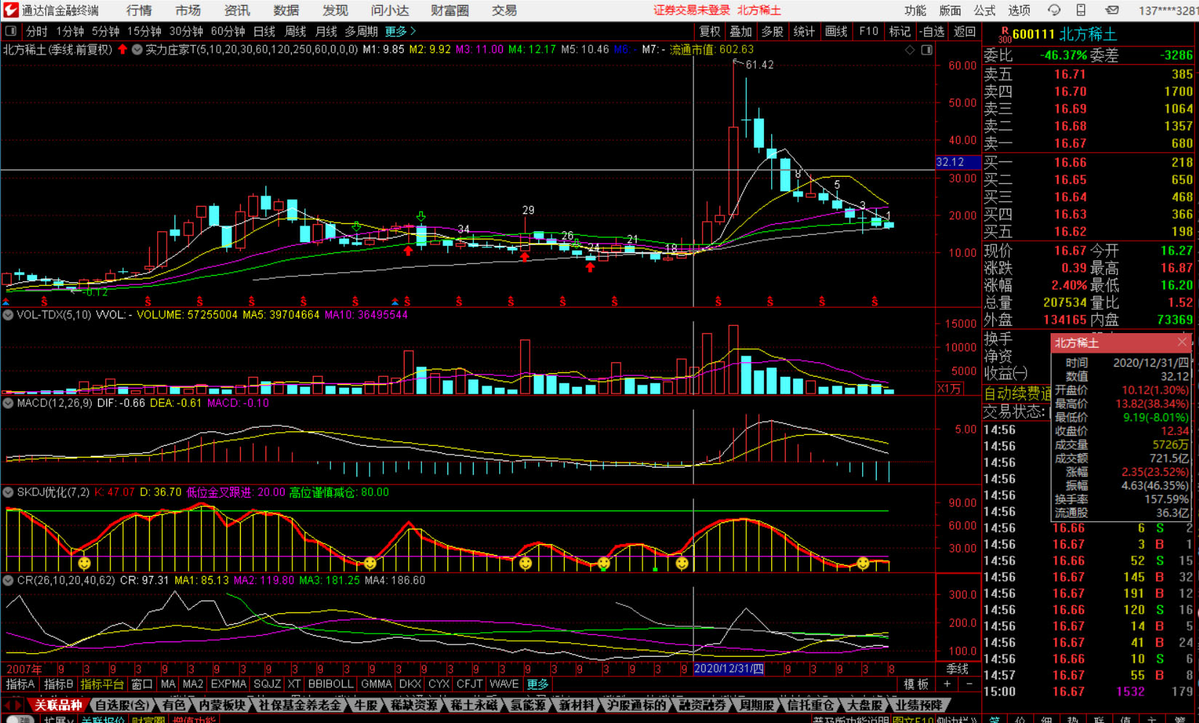
Task: Close the 北方稀土 data tooltip popup
Action: click(x=1182, y=342)
